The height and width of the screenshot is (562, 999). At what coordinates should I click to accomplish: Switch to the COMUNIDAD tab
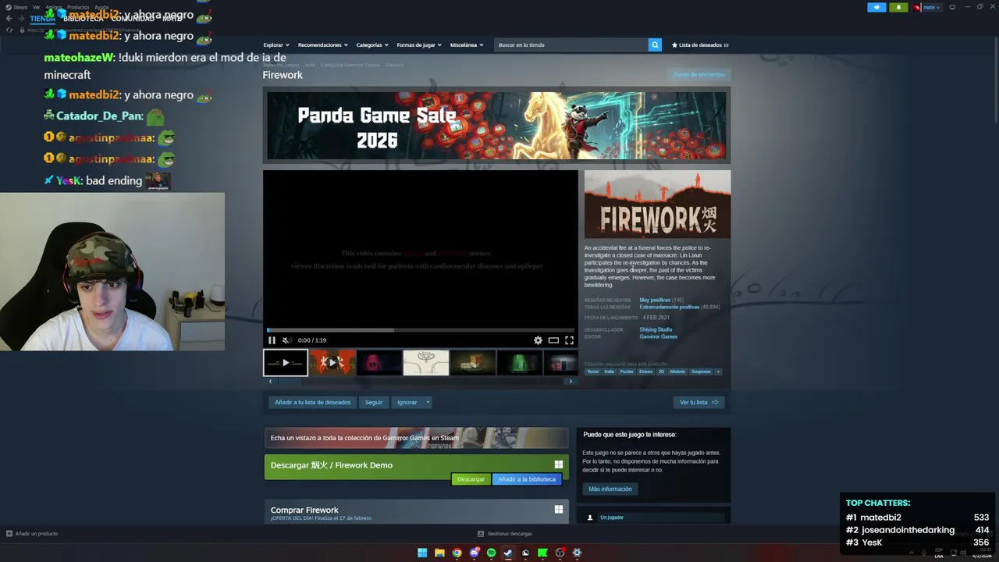(x=132, y=19)
